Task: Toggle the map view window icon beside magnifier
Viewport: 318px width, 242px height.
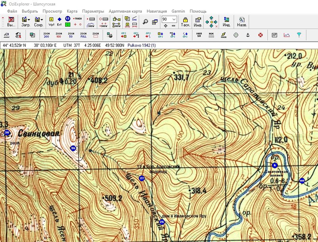Action: point(155,22)
